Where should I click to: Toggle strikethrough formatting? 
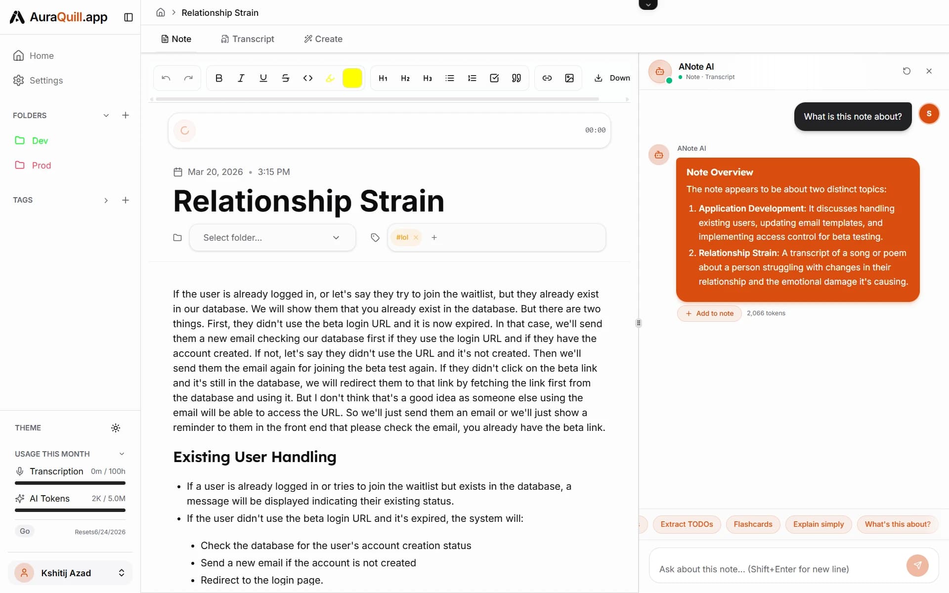pyautogui.click(x=286, y=78)
